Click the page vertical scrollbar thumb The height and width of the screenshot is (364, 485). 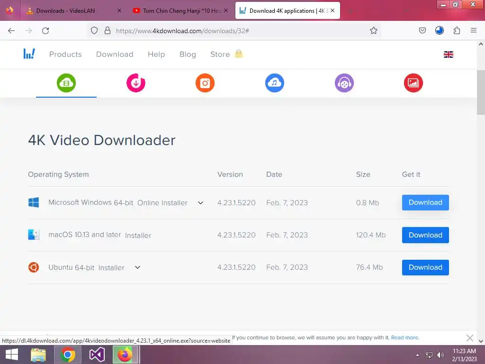pos(481,92)
